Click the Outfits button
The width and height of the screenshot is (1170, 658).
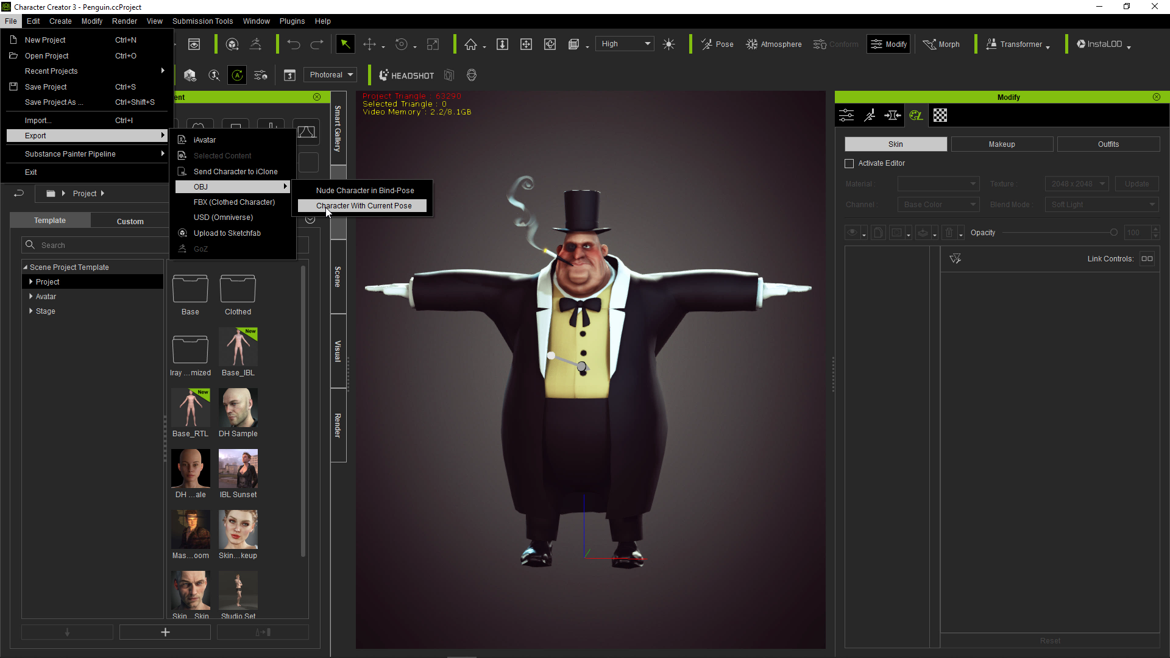coord(1108,144)
